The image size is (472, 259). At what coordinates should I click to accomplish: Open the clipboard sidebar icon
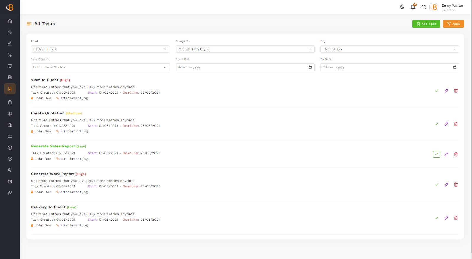pos(10,102)
